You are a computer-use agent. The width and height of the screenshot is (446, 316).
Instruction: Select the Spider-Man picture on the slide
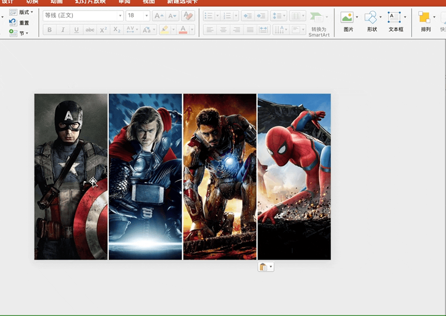[x=294, y=176]
